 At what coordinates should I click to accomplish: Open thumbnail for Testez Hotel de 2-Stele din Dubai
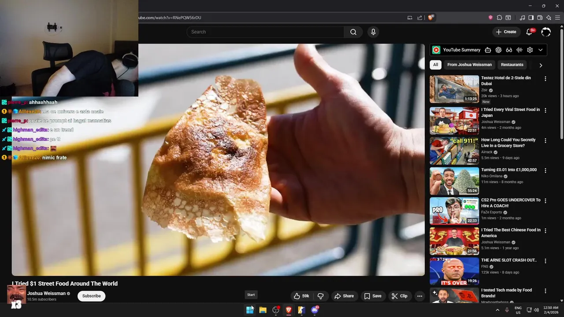[454, 89]
